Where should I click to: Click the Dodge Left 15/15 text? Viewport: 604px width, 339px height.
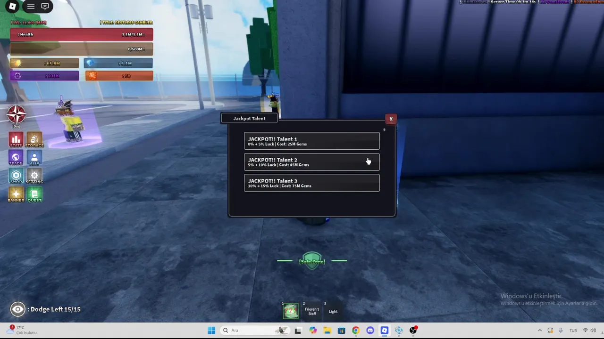coord(55,309)
